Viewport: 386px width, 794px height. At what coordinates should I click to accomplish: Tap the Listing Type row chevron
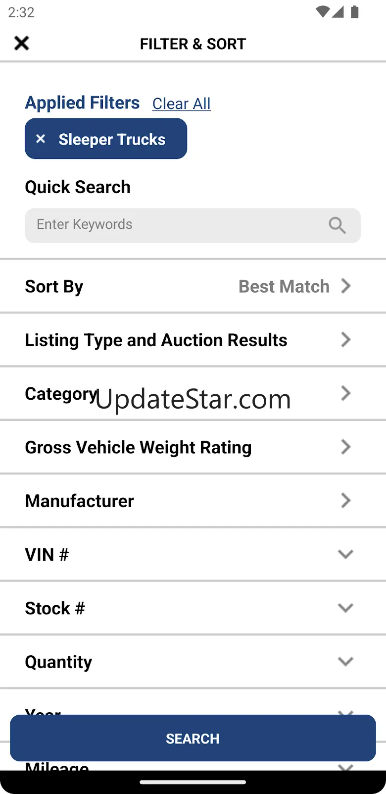(x=345, y=340)
